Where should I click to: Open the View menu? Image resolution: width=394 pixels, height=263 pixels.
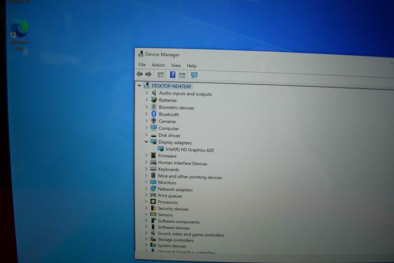coord(176,65)
